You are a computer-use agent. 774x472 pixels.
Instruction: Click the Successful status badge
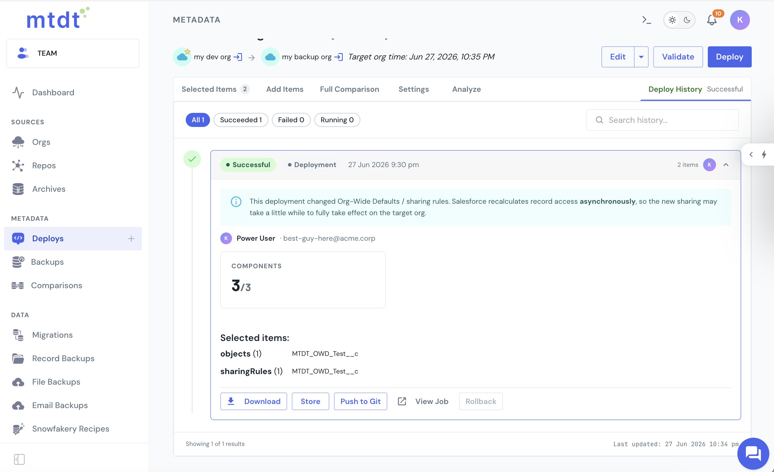pos(248,165)
